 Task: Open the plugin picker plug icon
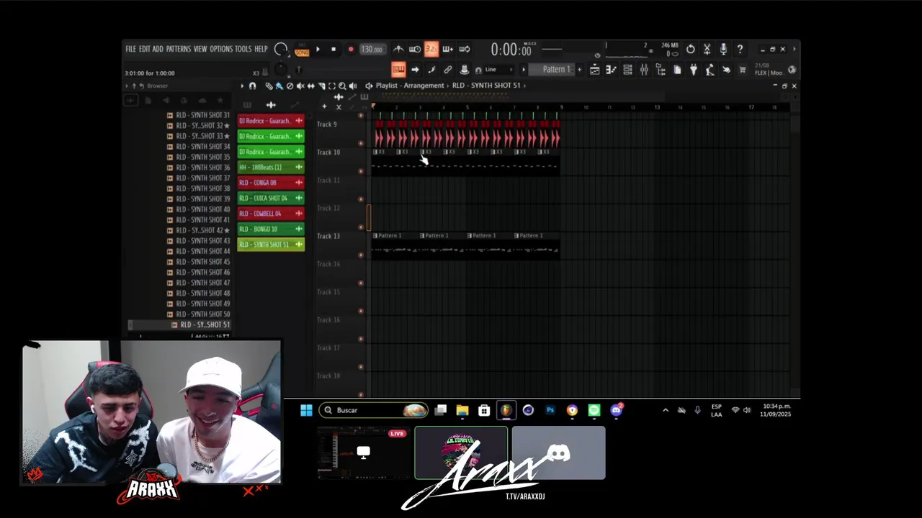coord(693,70)
